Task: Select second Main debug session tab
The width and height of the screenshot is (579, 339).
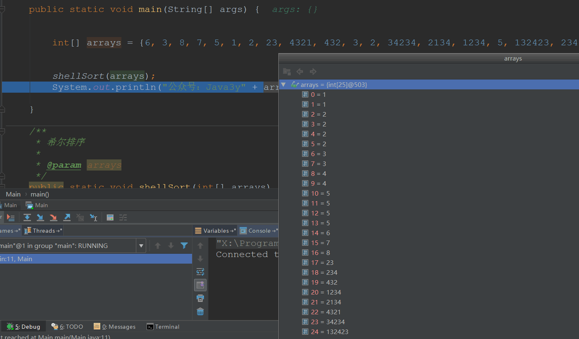Action: (x=37, y=205)
